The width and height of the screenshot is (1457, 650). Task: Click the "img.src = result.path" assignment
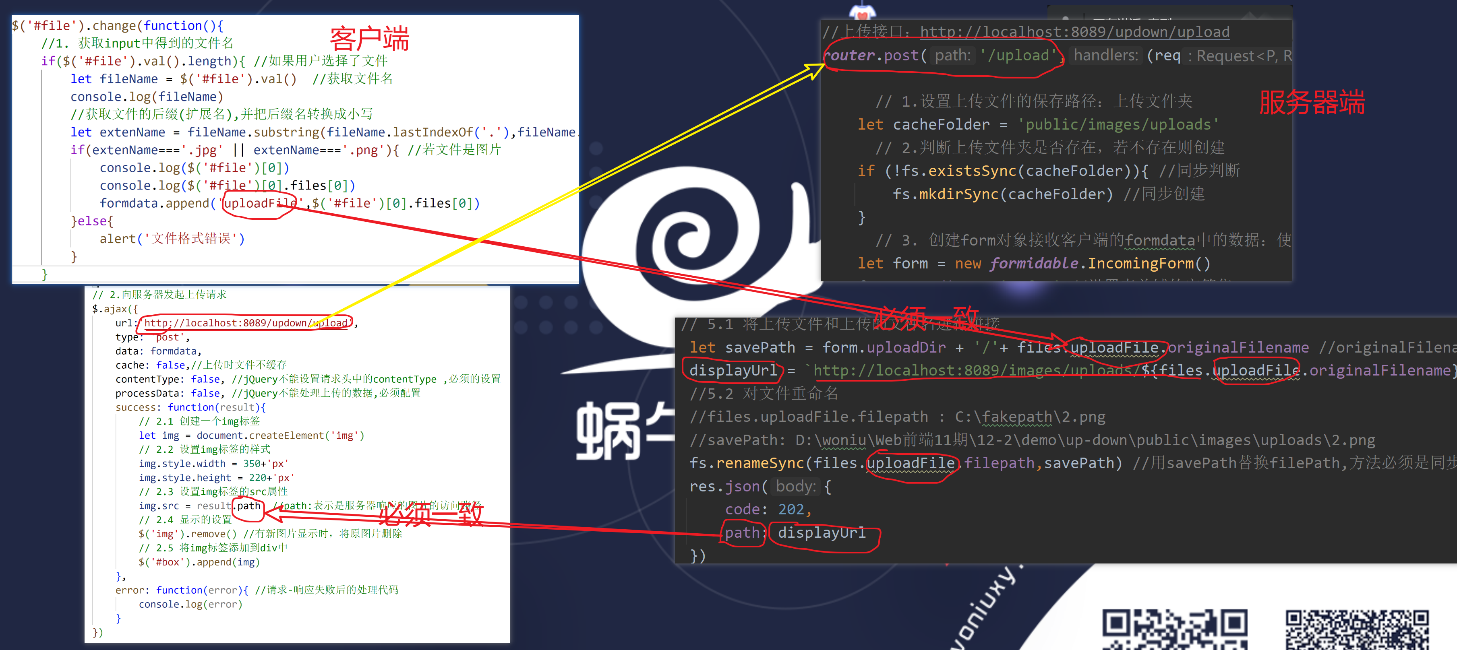pos(200,506)
